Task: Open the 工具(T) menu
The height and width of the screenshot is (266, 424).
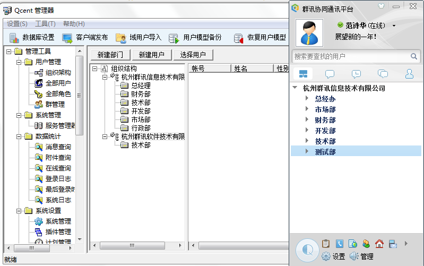Action: 45,24
